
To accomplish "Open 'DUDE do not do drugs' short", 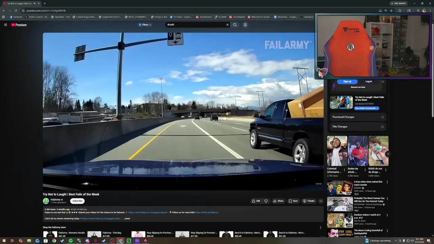I will 378,151.
